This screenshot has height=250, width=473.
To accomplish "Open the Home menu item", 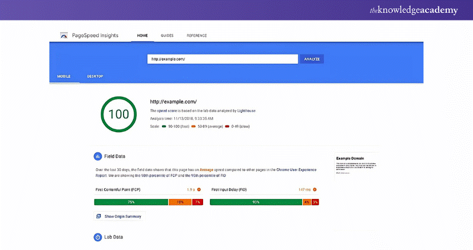I will coord(142,36).
